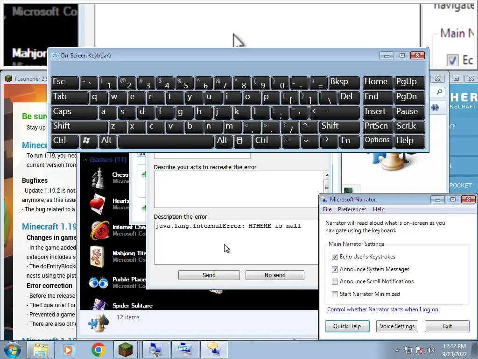Viewport: 478px width, 359px height.
Task: Toggle Insert key on On-Screen Keyboard
Action: point(377,112)
